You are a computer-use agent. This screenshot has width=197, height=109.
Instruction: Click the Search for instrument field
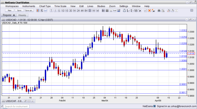click(15, 106)
